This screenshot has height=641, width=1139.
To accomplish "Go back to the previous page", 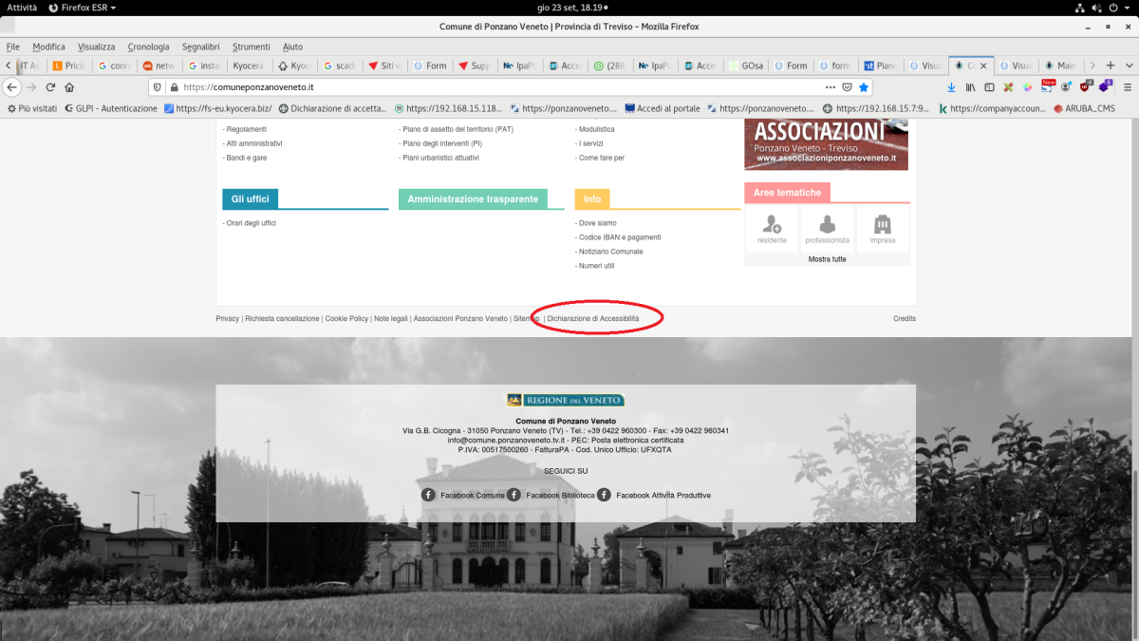I will 12,86.
